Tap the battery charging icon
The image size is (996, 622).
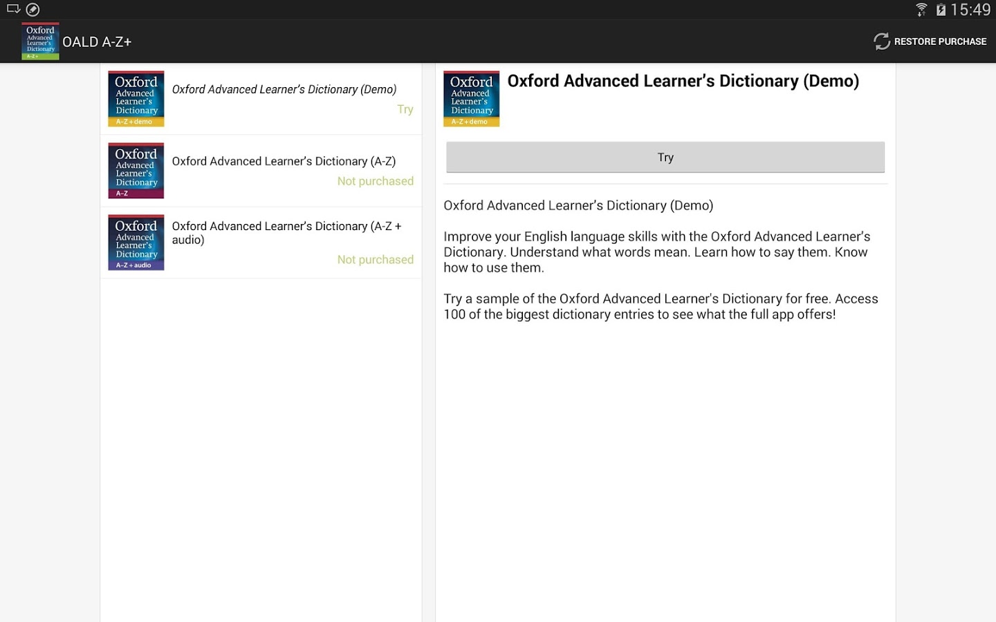941,10
